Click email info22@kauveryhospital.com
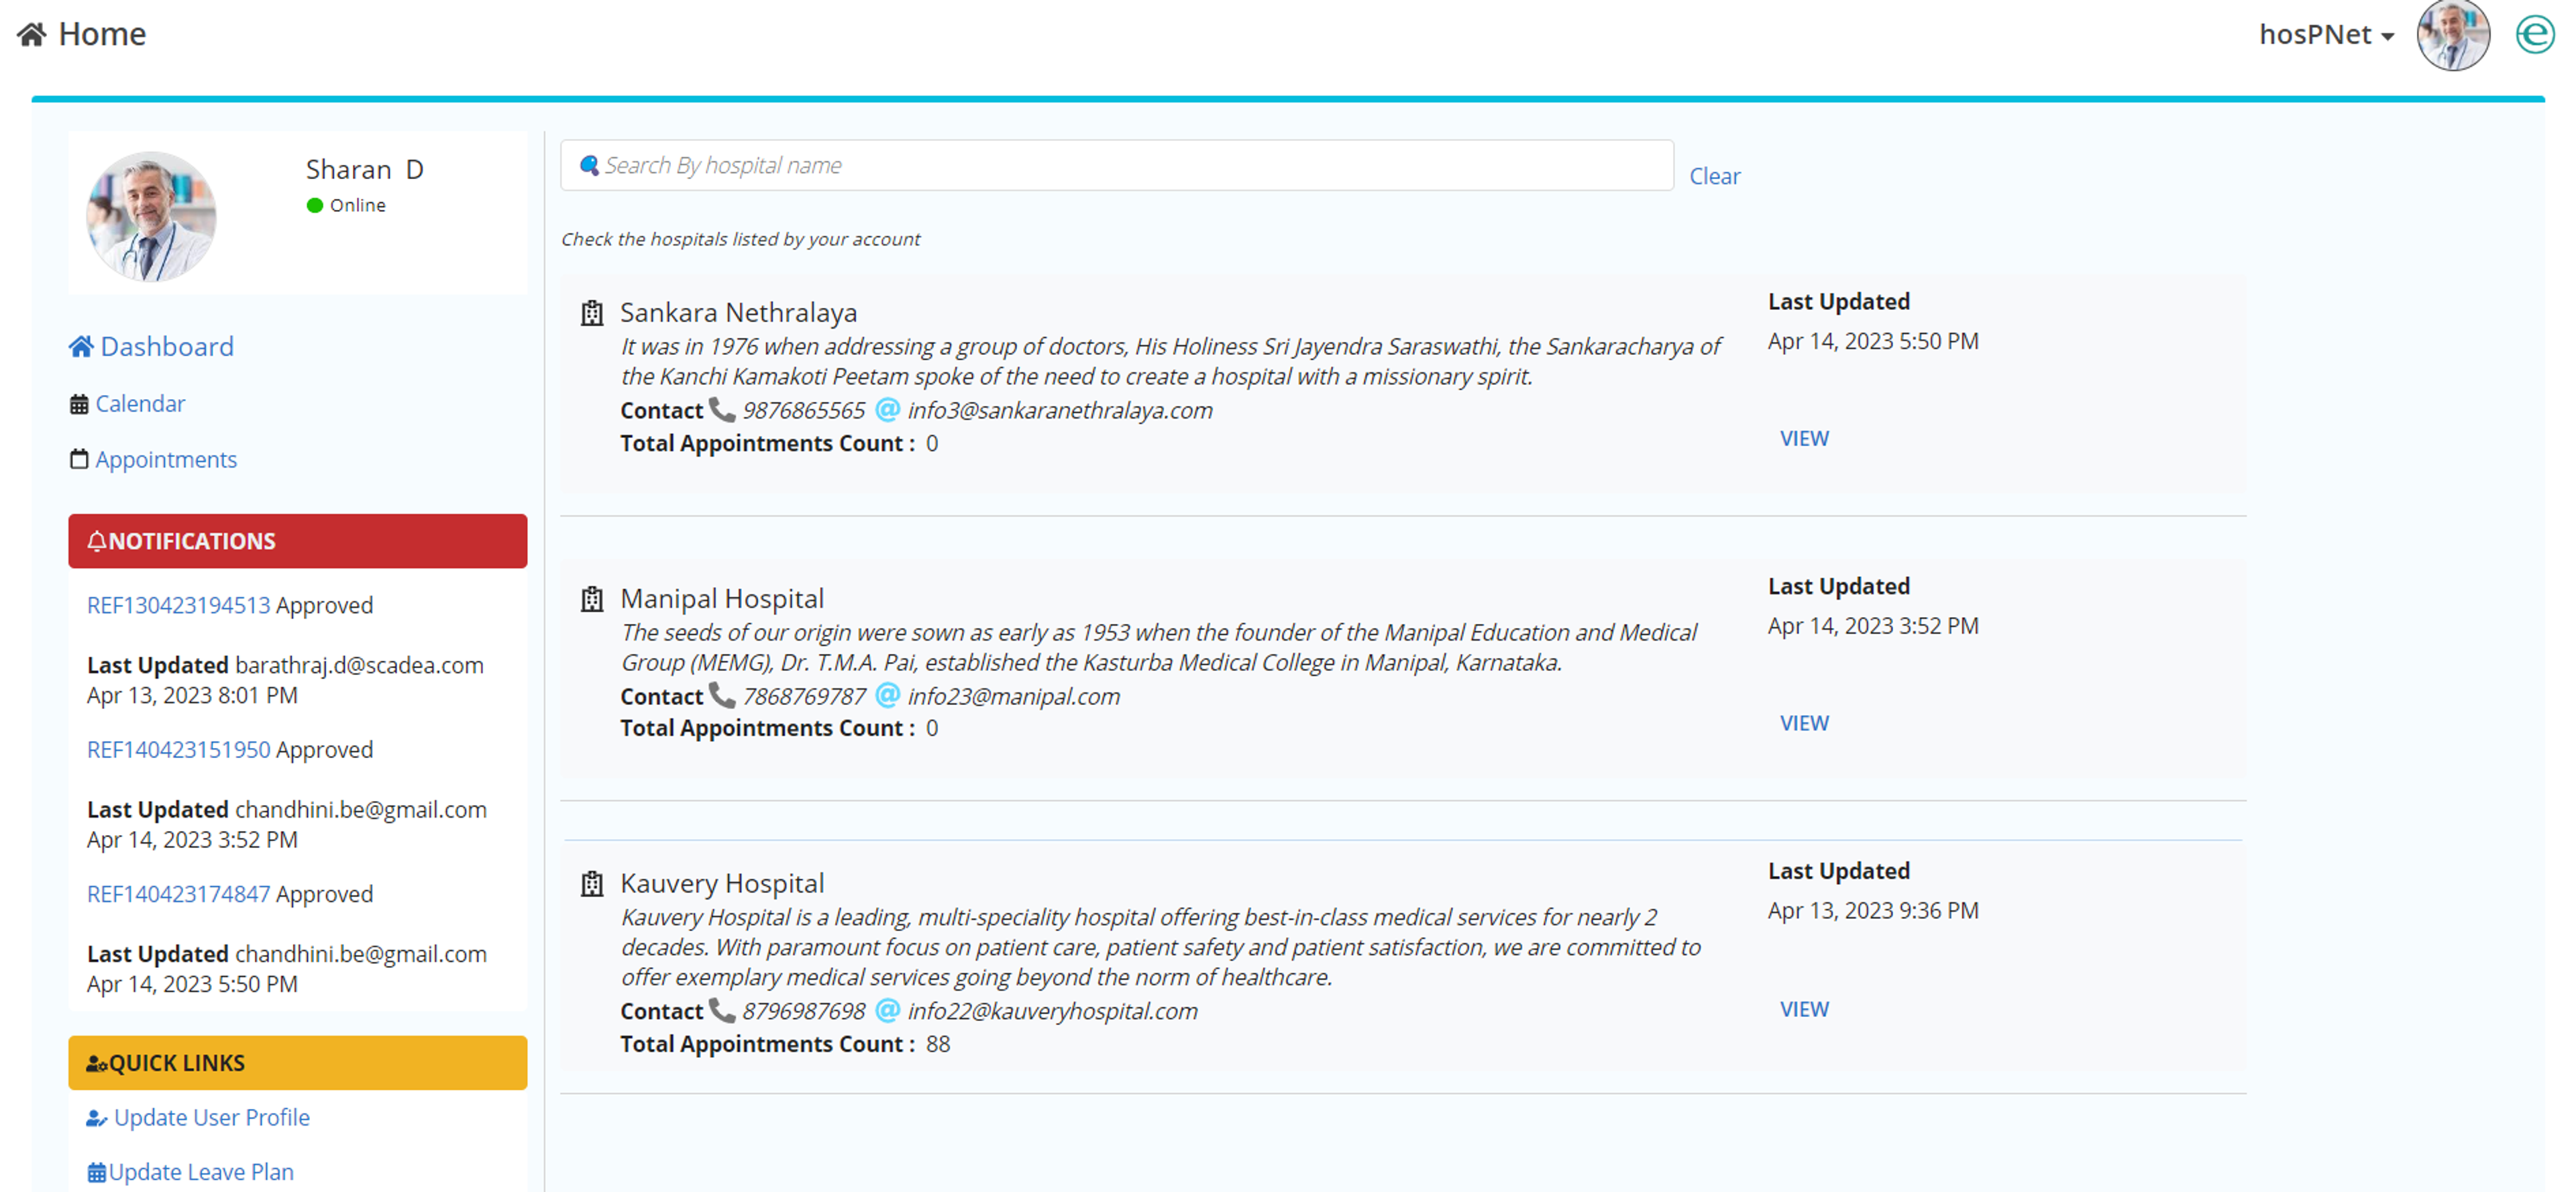 click(1052, 1011)
